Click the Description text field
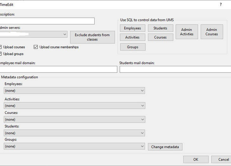Viewport: 231px width, 166px height. pyautogui.click(x=47, y=21)
